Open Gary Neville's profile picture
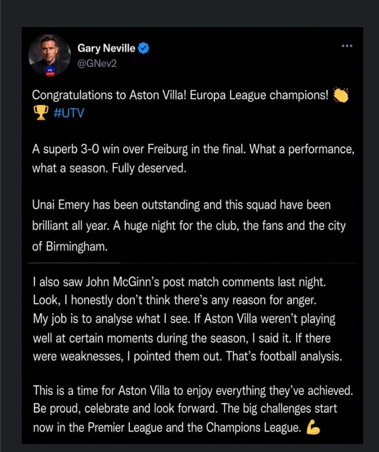Viewport: 379px width, 452px height. (49, 55)
